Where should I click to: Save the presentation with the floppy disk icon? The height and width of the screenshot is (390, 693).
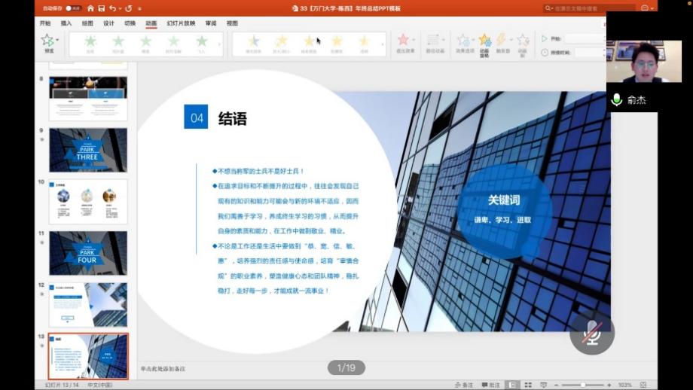point(102,8)
